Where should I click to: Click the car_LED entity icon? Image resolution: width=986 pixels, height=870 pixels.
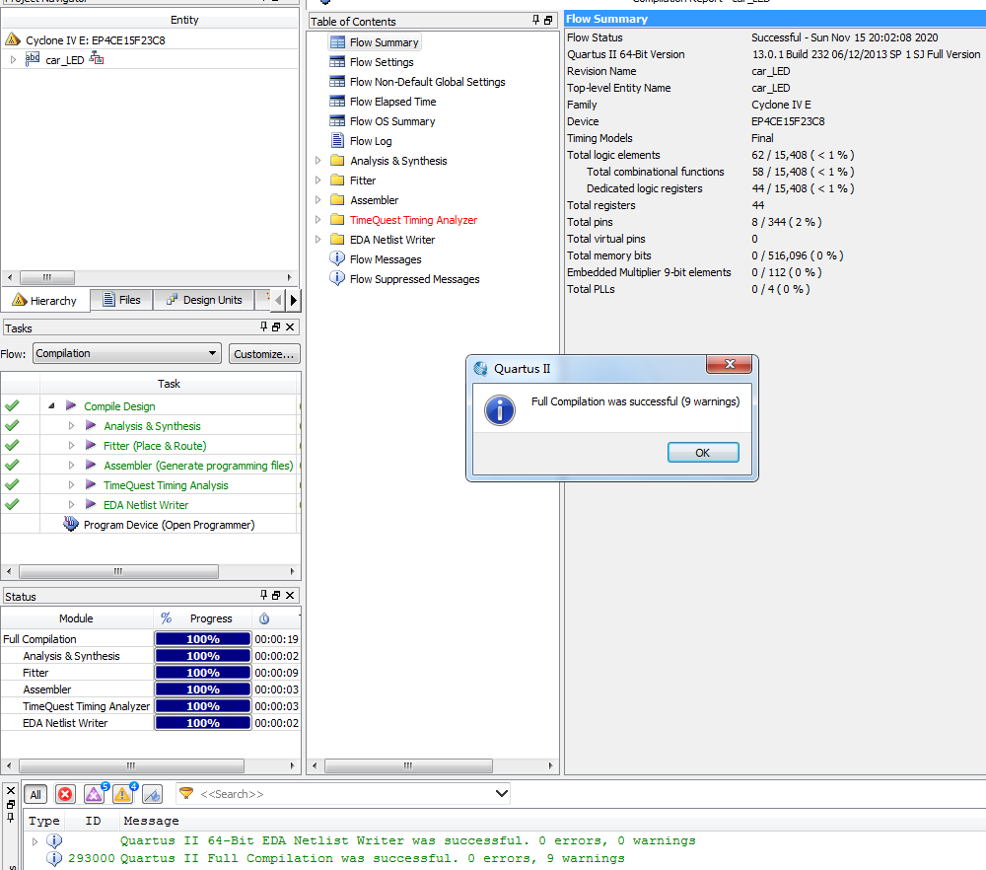click(33, 59)
